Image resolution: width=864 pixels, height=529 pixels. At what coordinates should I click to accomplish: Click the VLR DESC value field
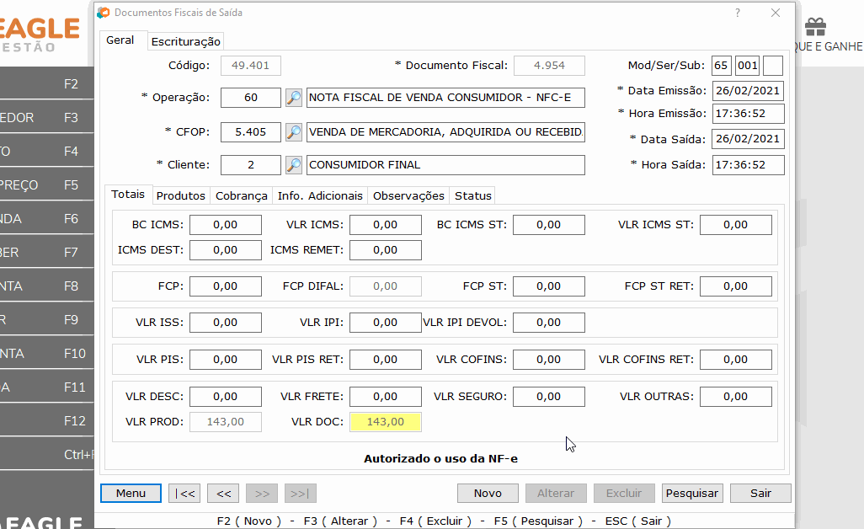coord(226,397)
